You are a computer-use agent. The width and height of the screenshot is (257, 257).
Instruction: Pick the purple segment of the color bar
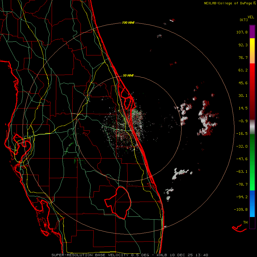coord(252,32)
